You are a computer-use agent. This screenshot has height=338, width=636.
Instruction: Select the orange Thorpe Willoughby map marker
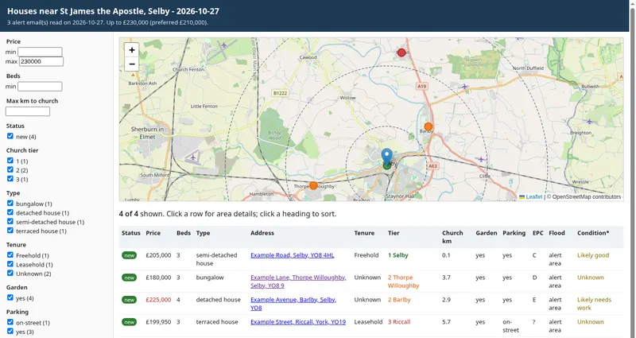[313, 185]
